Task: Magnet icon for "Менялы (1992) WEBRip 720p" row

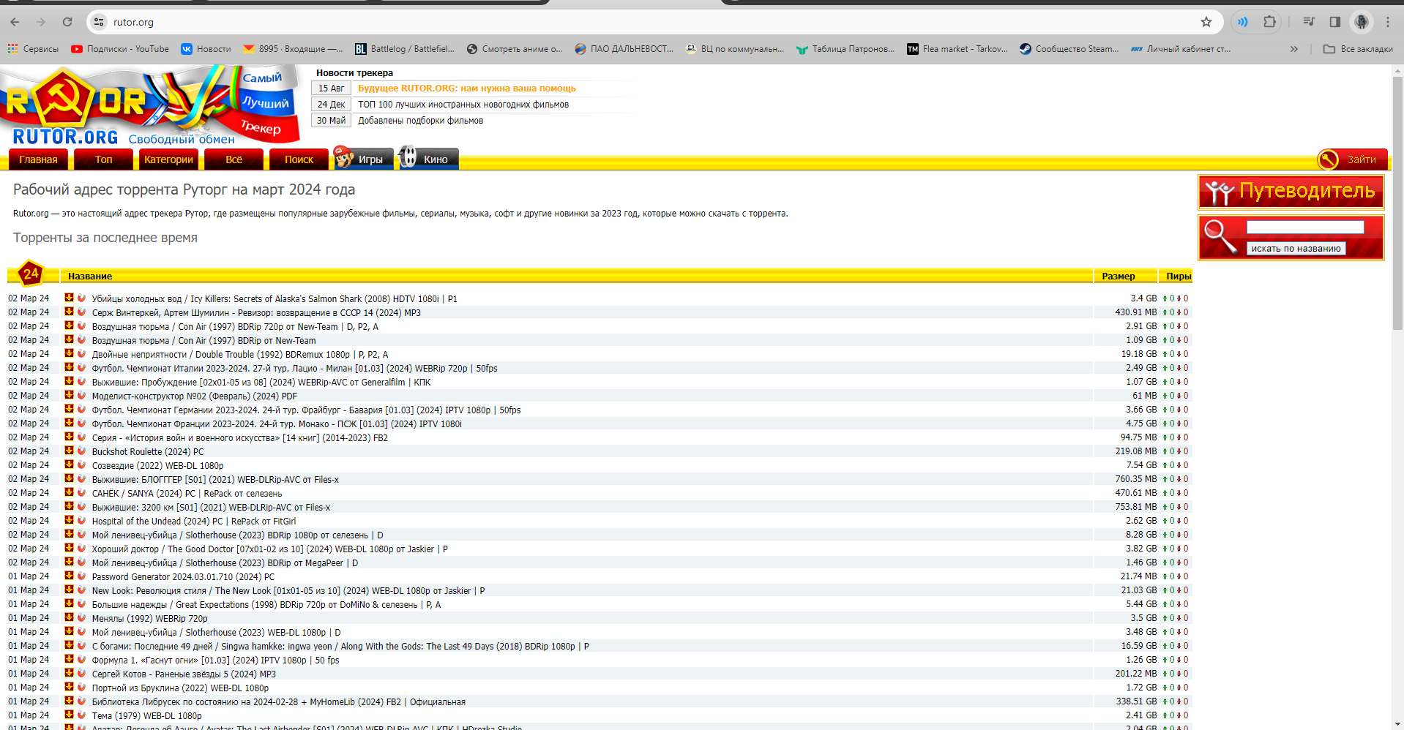Action: pyautogui.click(x=82, y=618)
